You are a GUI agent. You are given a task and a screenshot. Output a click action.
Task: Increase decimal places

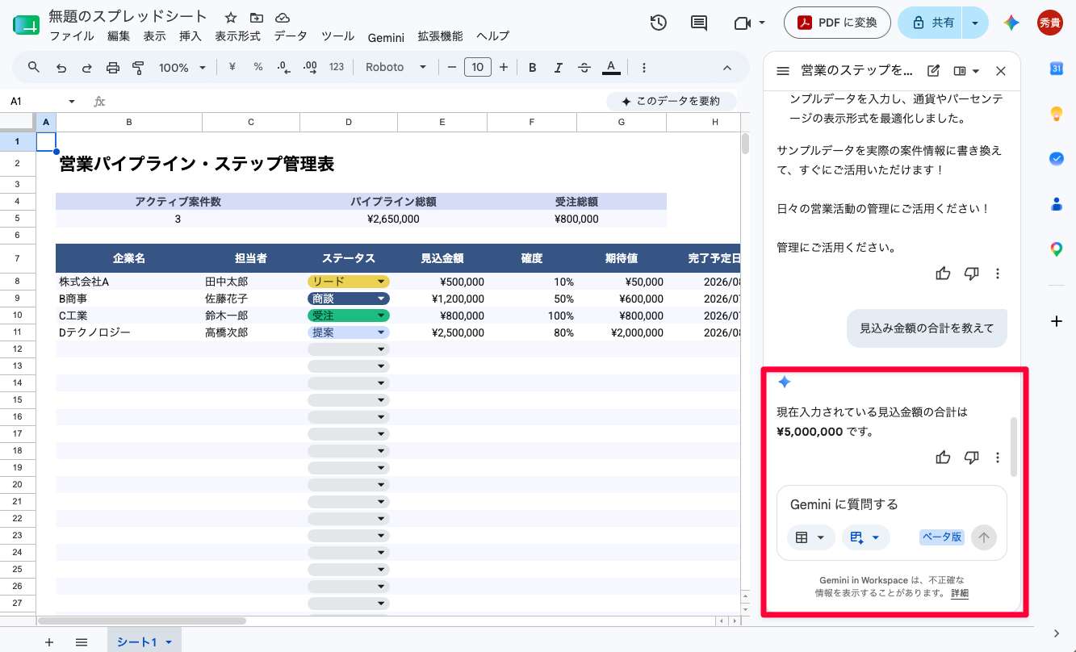click(x=309, y=68)
